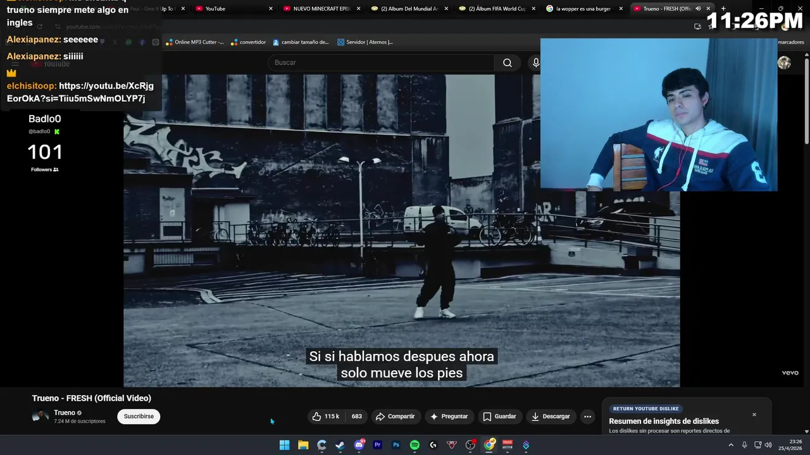Switch to NUEVO MINECRAFT EPIS tab
Image resolution: width=810 pixels, height=455 pixels.
[x=321, y=9]
